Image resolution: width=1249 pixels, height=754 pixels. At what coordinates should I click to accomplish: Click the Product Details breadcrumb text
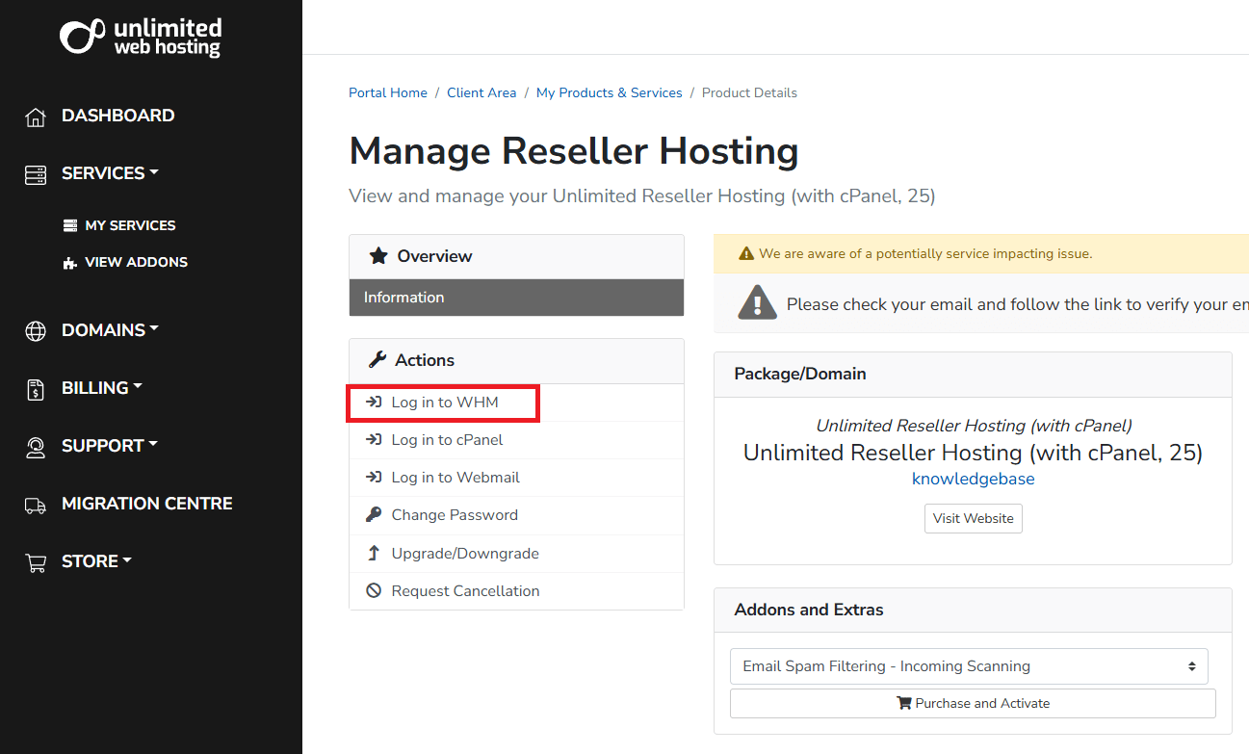click(x=749, y=93)
